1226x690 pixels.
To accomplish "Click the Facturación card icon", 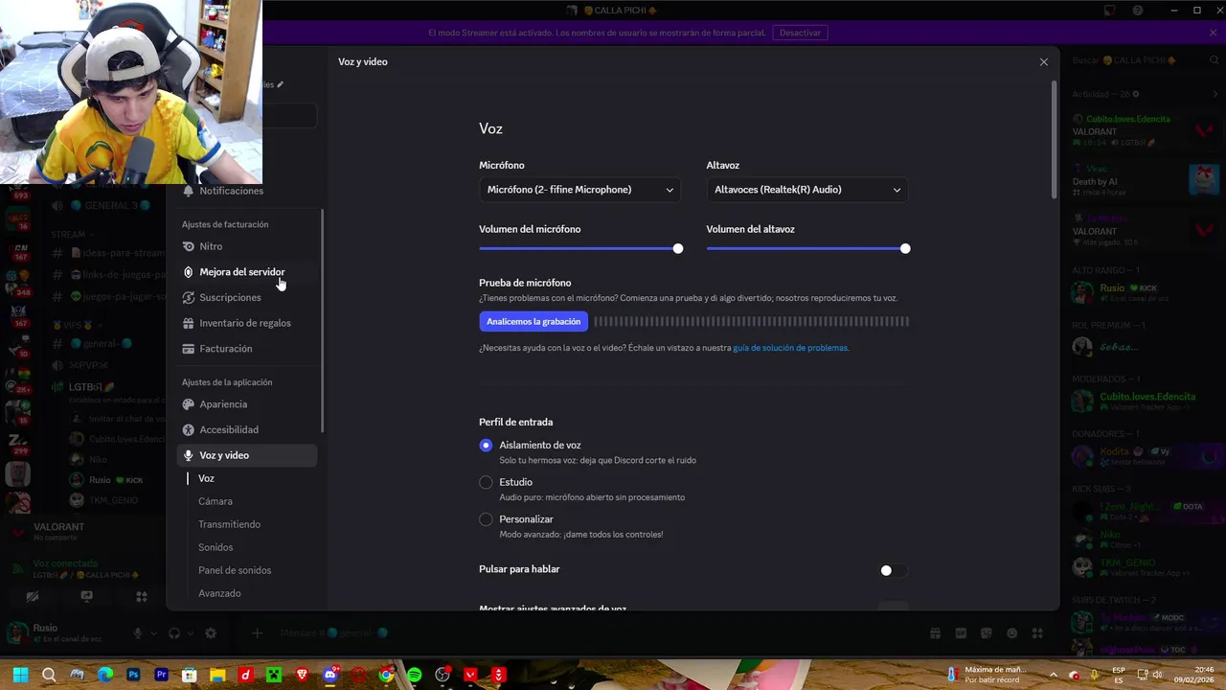I will [x=188, y=349].
